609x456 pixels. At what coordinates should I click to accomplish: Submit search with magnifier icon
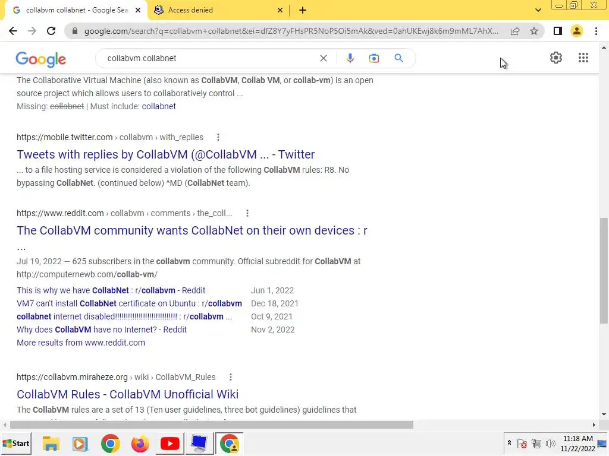point(398,58)
